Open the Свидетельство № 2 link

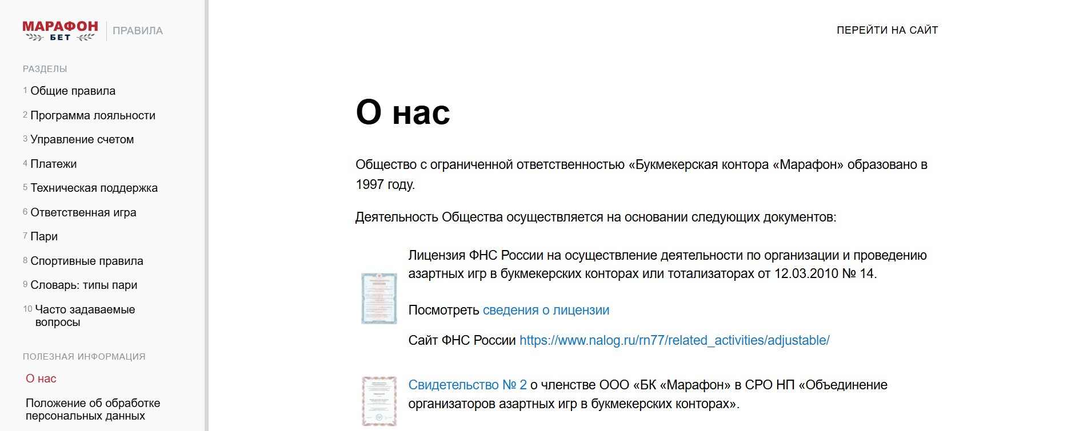[467, 385]
